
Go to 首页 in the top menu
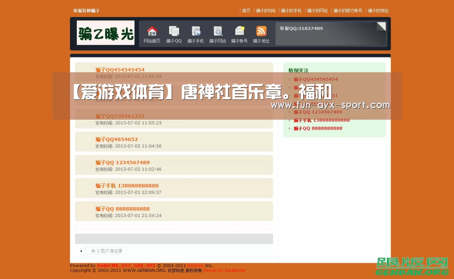pos(246,11)
